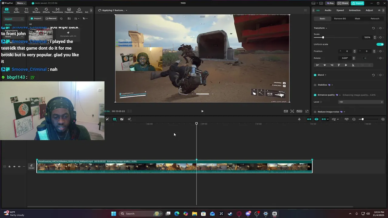Open the Effects tab
This screenshot has width=388, height=218.
click(x=46, y=10)
